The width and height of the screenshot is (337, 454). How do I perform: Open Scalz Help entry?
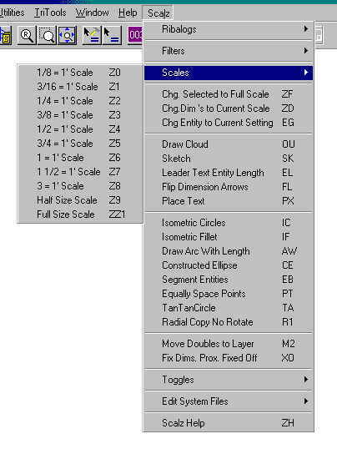click(x=229, y=423)
